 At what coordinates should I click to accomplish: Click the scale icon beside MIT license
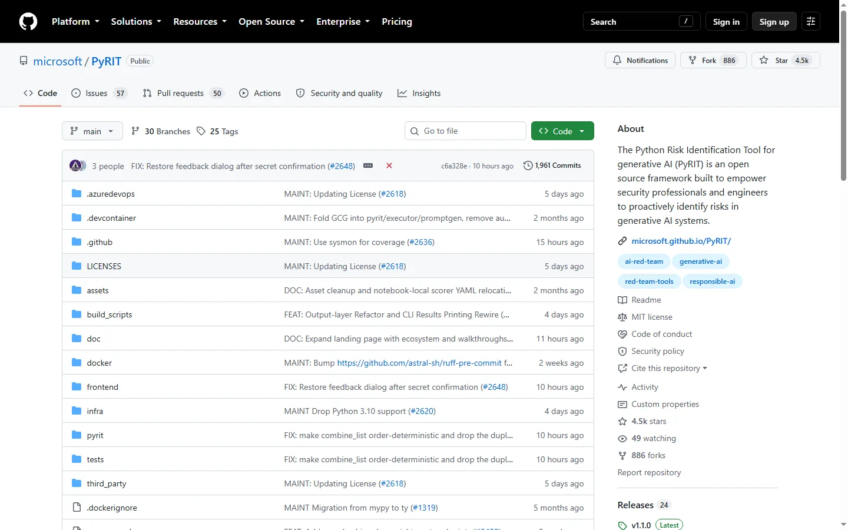point(622,317)
